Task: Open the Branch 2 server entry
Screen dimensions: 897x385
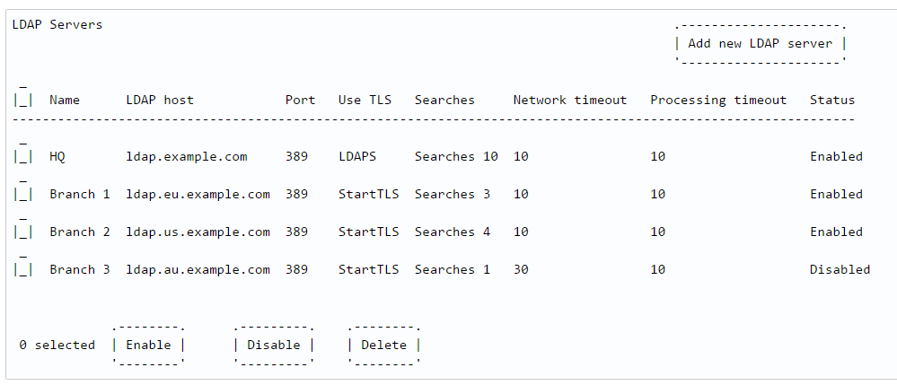Action: (x=80, y=232)
